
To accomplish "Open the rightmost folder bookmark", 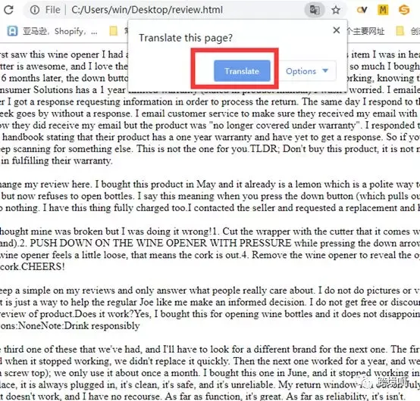I will (400, 31).
